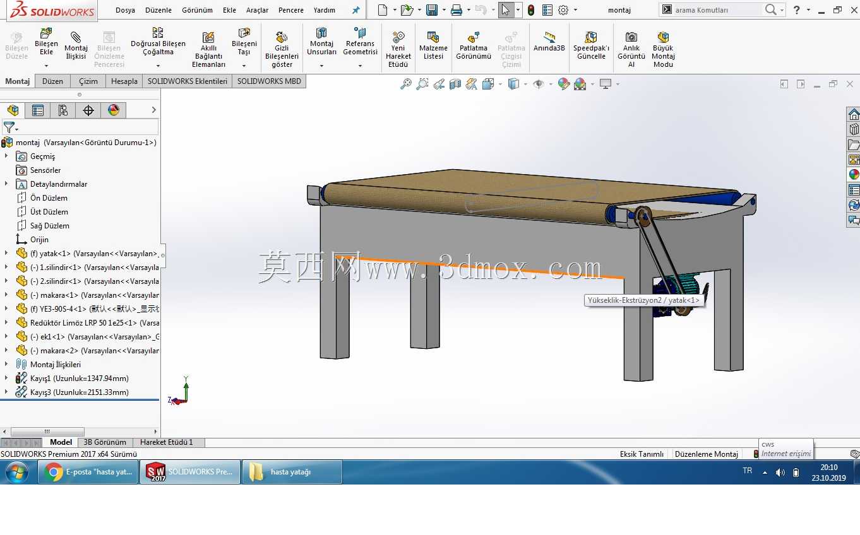
Task: Expand the (f) yatak<1> component
Action: 6,253
